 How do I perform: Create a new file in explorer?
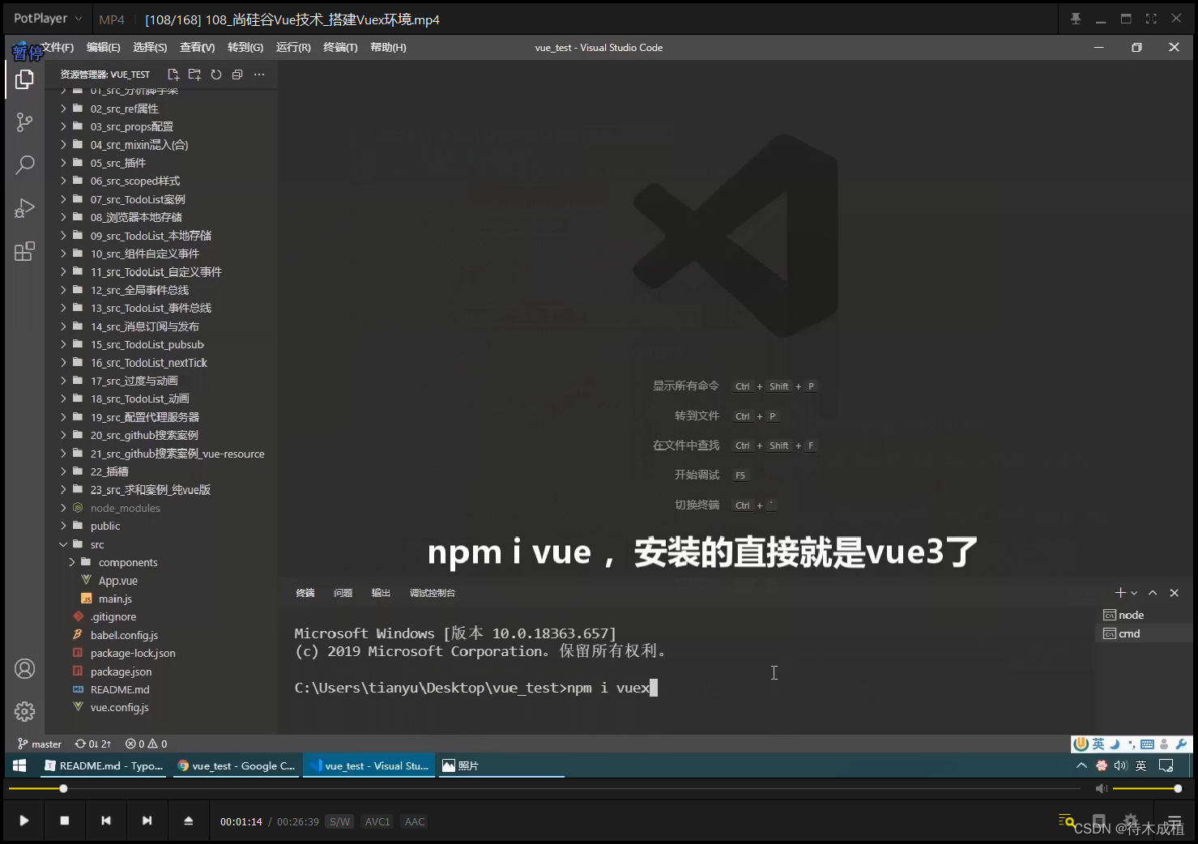[173, 75]
